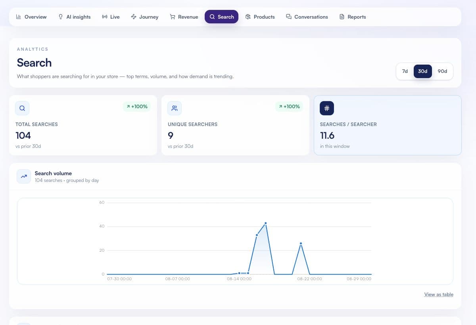Click the Total Searches value 104

click(x=23, y=136)
